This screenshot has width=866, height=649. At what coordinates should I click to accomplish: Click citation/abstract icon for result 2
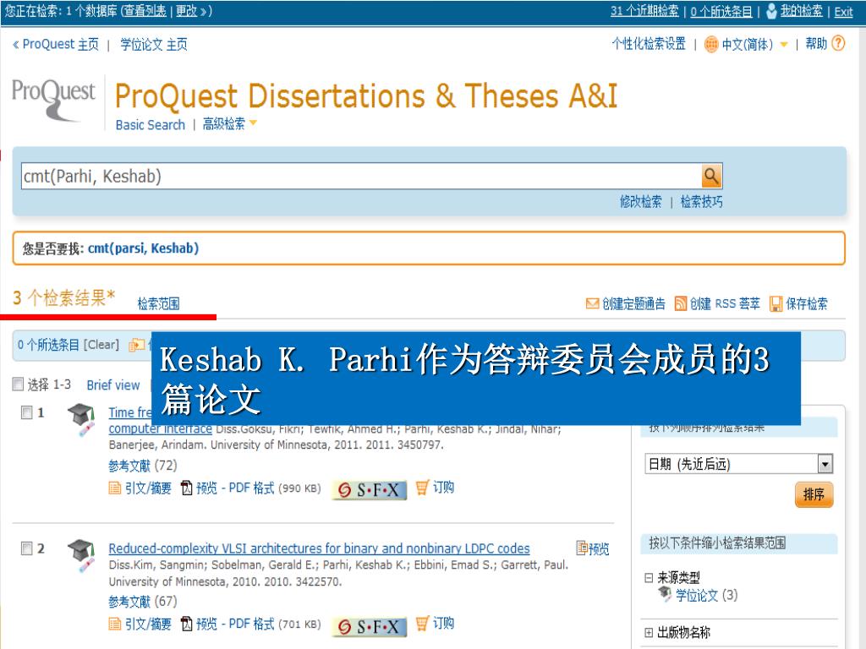pos(115,624)
